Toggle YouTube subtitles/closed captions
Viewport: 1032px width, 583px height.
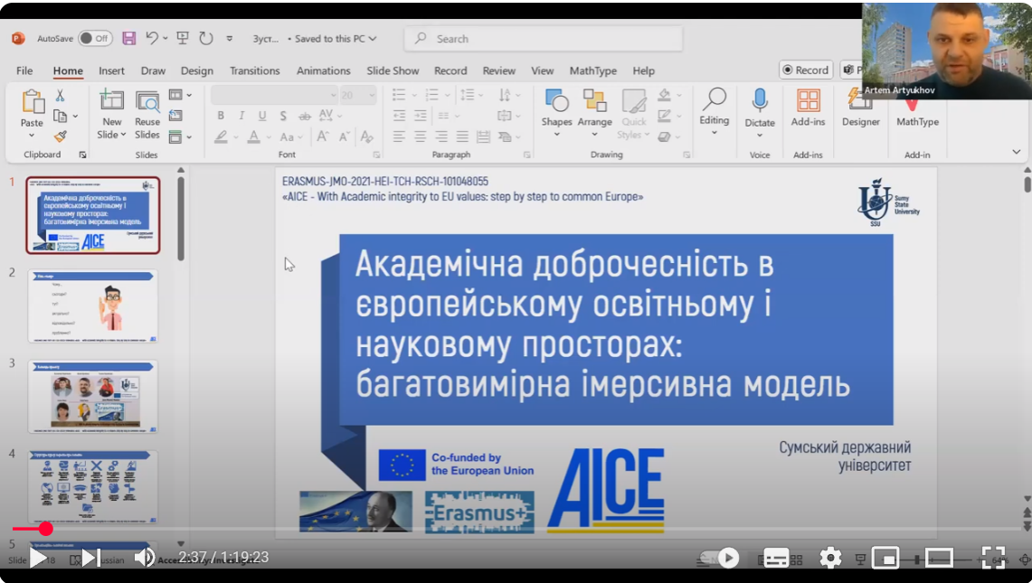click(x=776, y=558)
